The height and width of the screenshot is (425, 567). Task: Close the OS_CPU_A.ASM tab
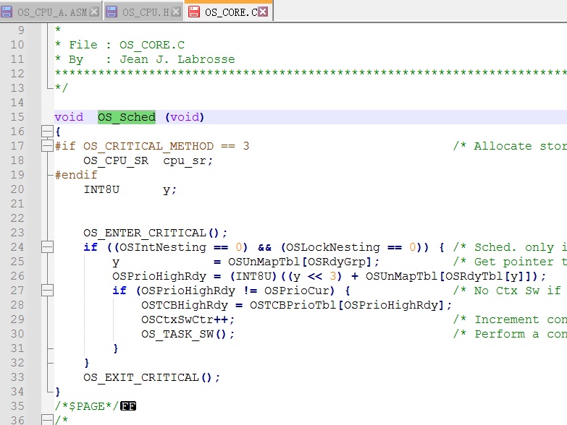coord(93,12)
